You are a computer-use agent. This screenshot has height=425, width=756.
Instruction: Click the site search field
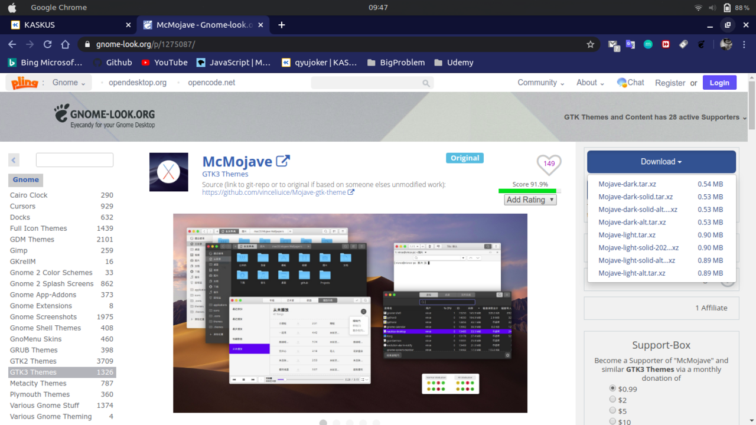pyautogui.click(x=372, y=83)
